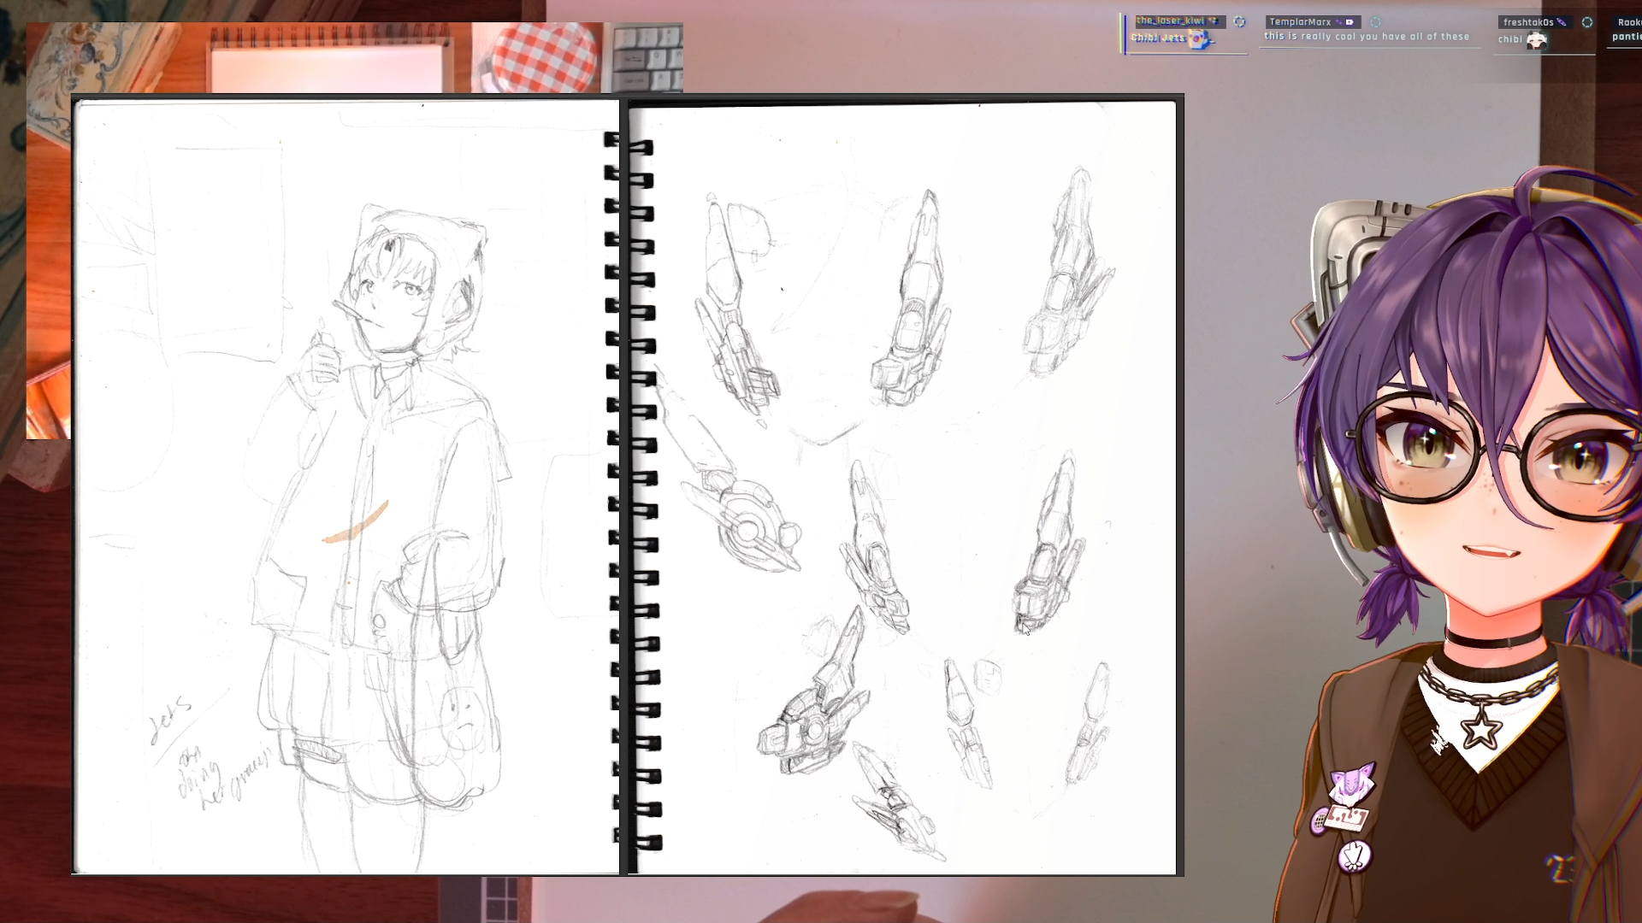Click the checkered jar lid in webcam view
This screenshot has height=923, width=1642.
point(545,57)
